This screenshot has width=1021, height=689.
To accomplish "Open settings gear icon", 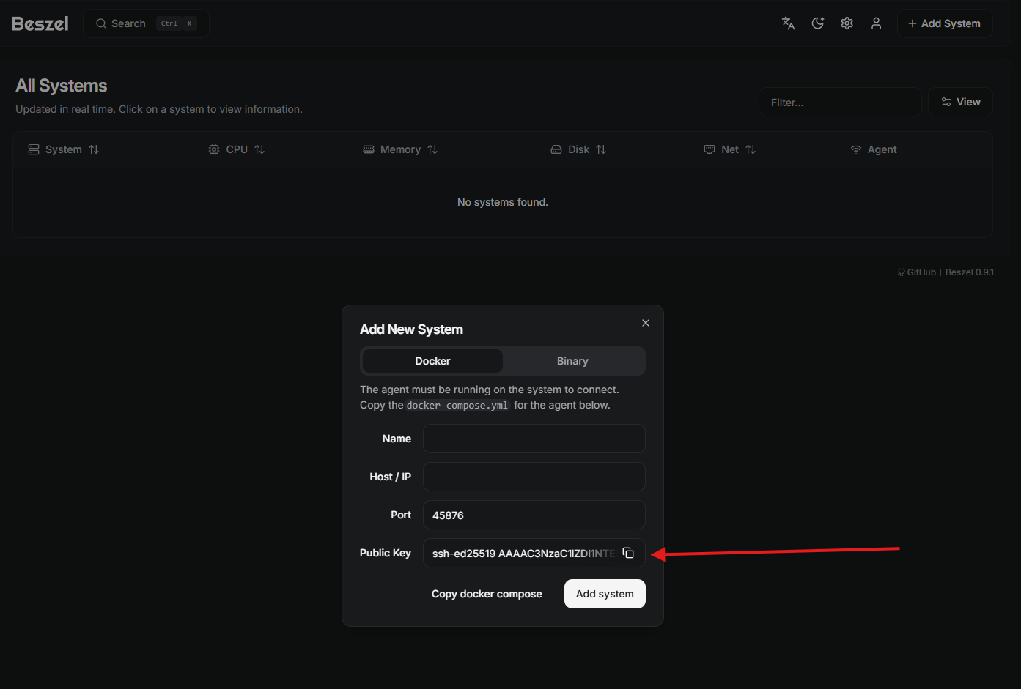I will click(847, 23).
